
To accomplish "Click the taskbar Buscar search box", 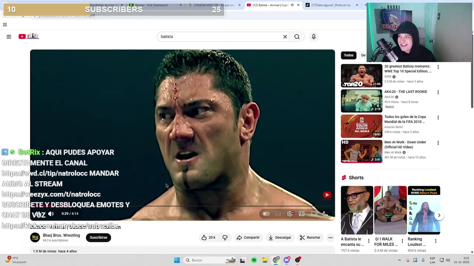I will (210, 260).
